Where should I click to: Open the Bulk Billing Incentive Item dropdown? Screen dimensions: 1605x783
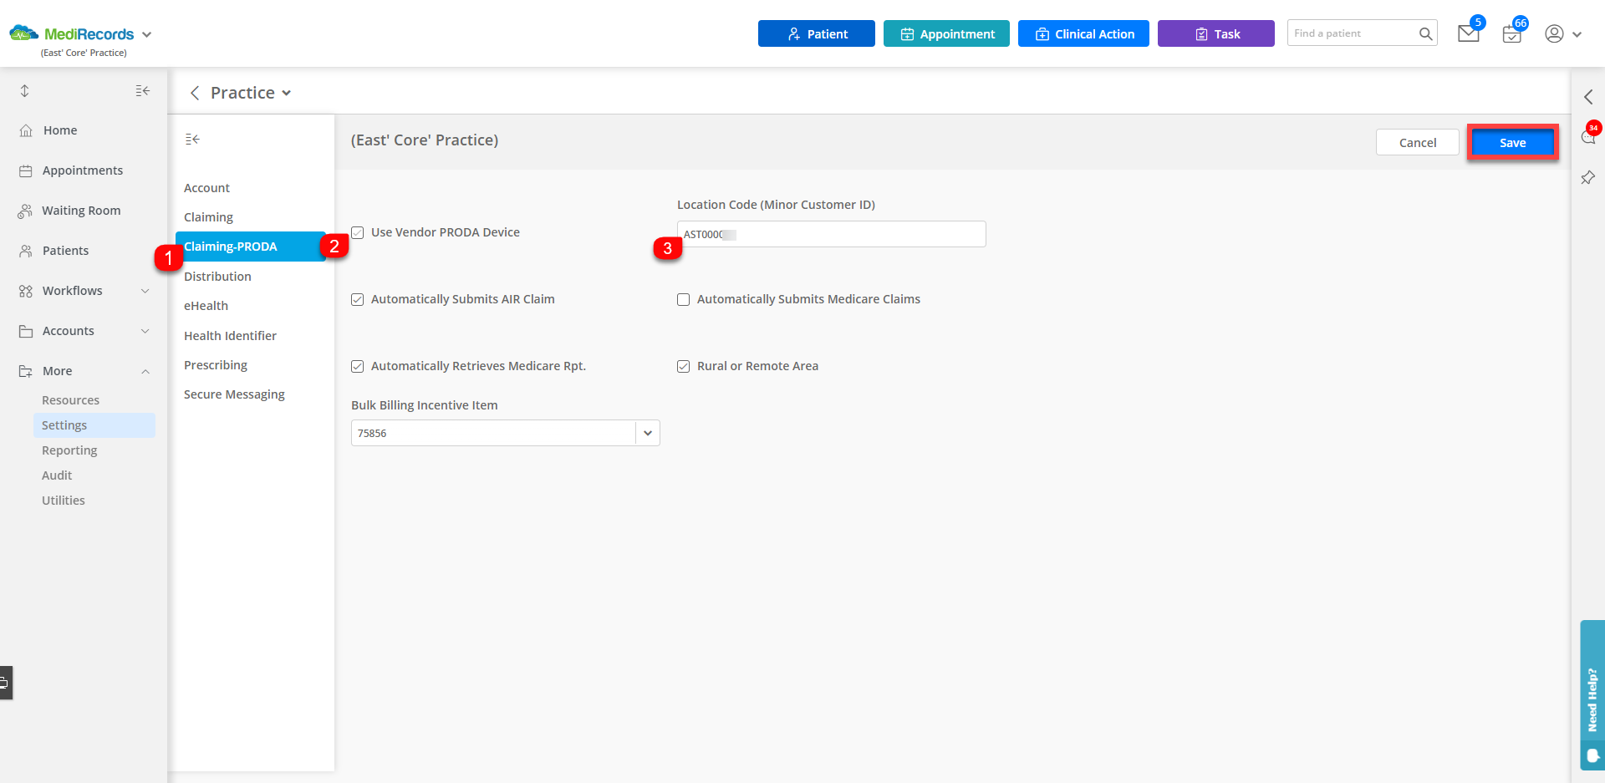(x=506, y=433)
